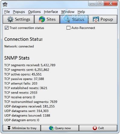Open the Help menu
Image resolution: width=120 pixels, height=134 pixels.
[x=81, y=12]
